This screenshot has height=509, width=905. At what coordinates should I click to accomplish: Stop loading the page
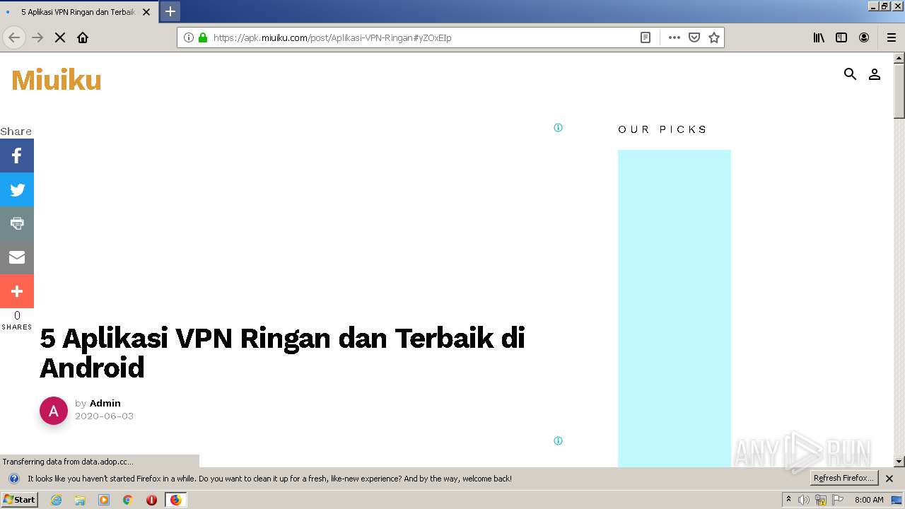tap(60, 37)
